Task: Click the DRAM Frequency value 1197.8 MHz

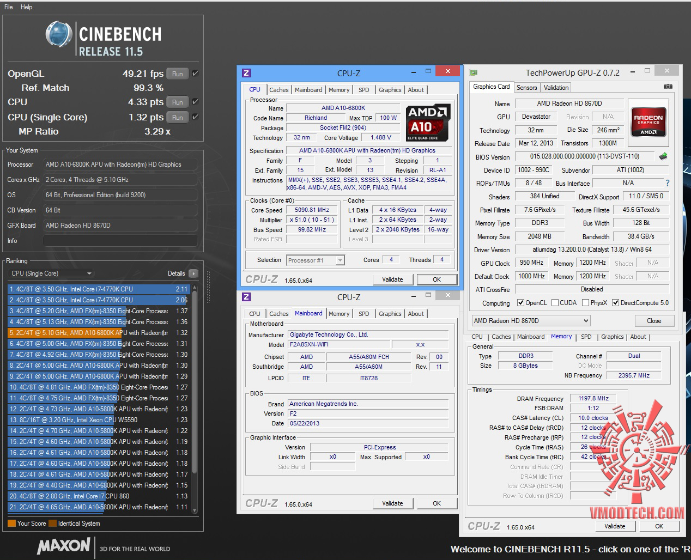Action: [593, 398]
